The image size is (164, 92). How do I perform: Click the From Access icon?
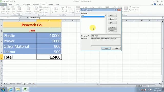tap(3, 10)
